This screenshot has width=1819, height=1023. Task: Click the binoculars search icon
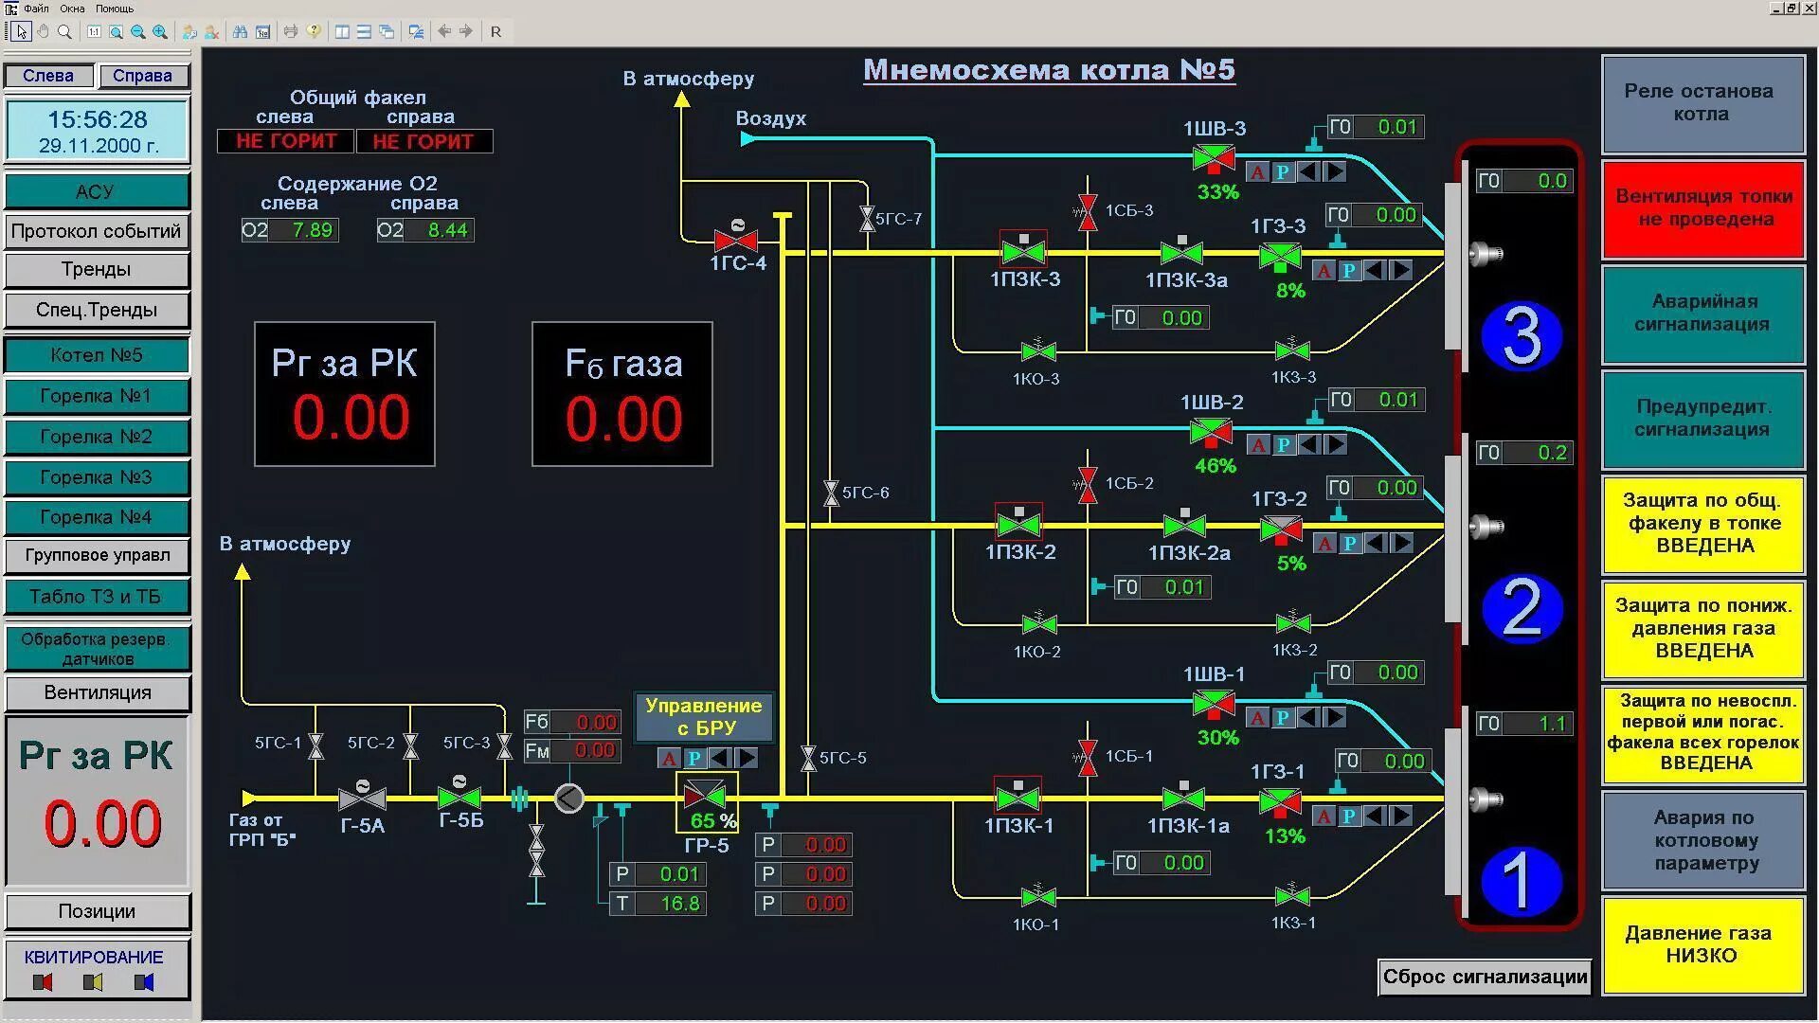[x=240, y=31]
